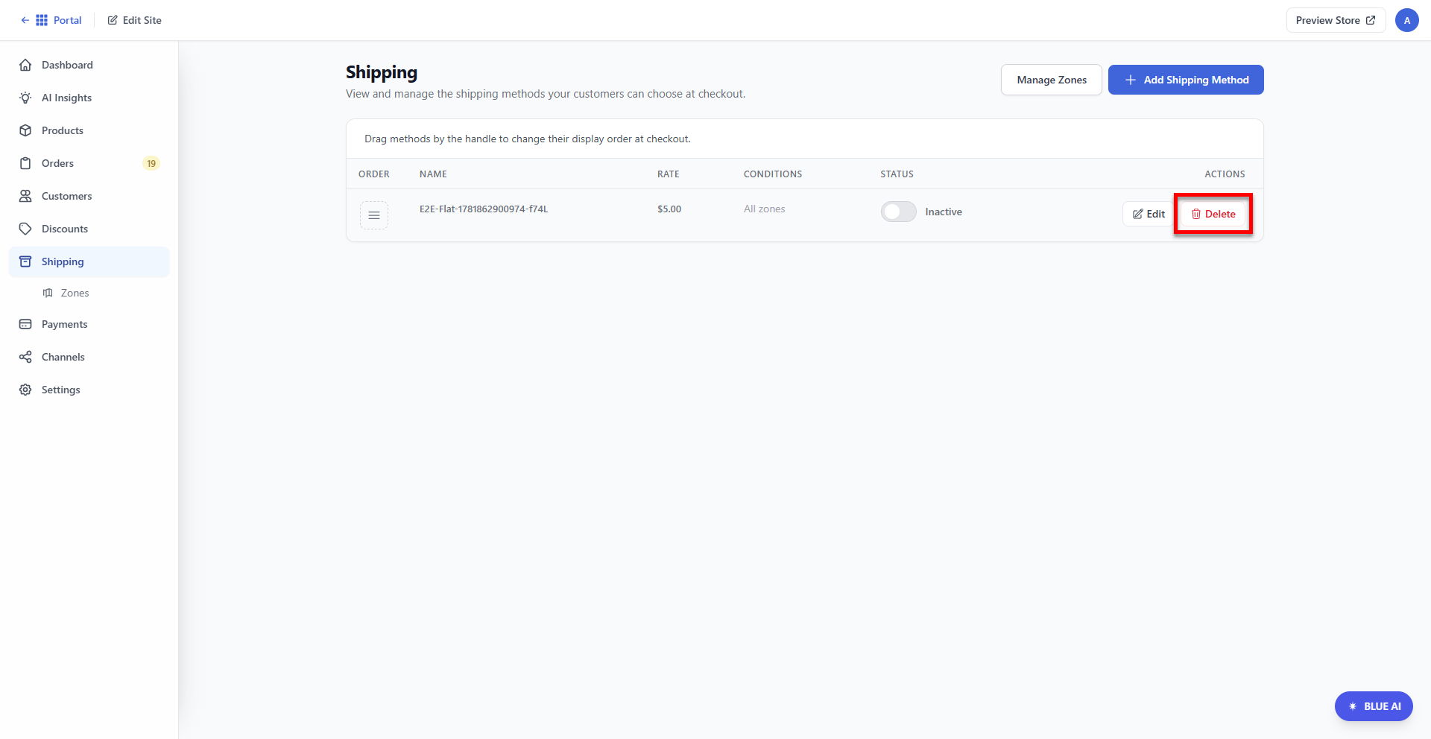Click the All zones condition text
Viewport: 1431px width, 739px height.
[765, 209]
